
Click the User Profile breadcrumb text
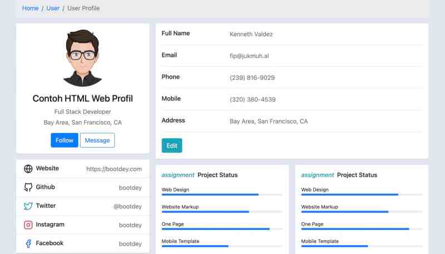pyautogui.click(x=83, y=8)
